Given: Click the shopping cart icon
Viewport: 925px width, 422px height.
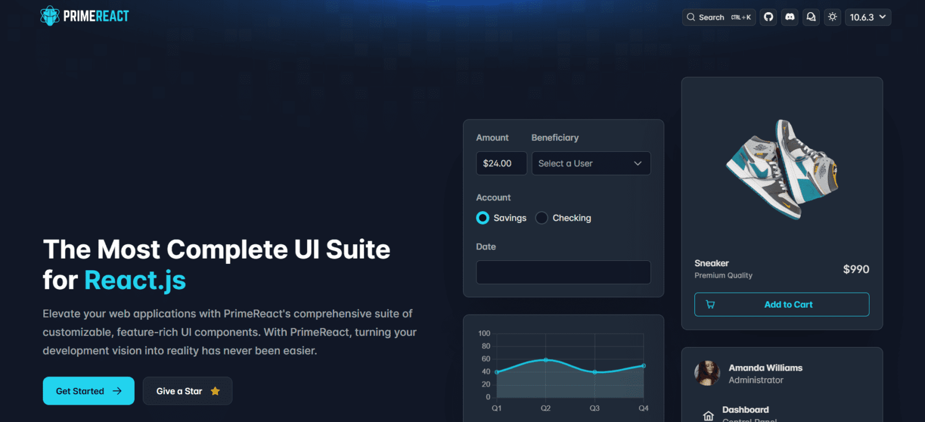Looking at the screenshot, I should [x=711, y=304].
